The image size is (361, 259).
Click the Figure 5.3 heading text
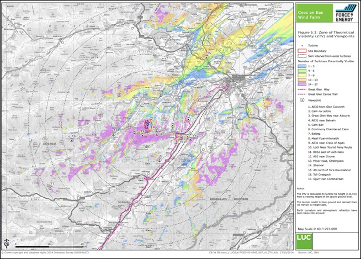(326, 34)
